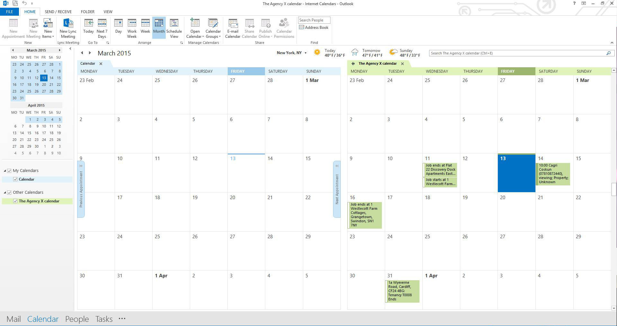Toggle the My Calendars group checkbox
This screenshot has height=326, width=617.
pos(9,171)
